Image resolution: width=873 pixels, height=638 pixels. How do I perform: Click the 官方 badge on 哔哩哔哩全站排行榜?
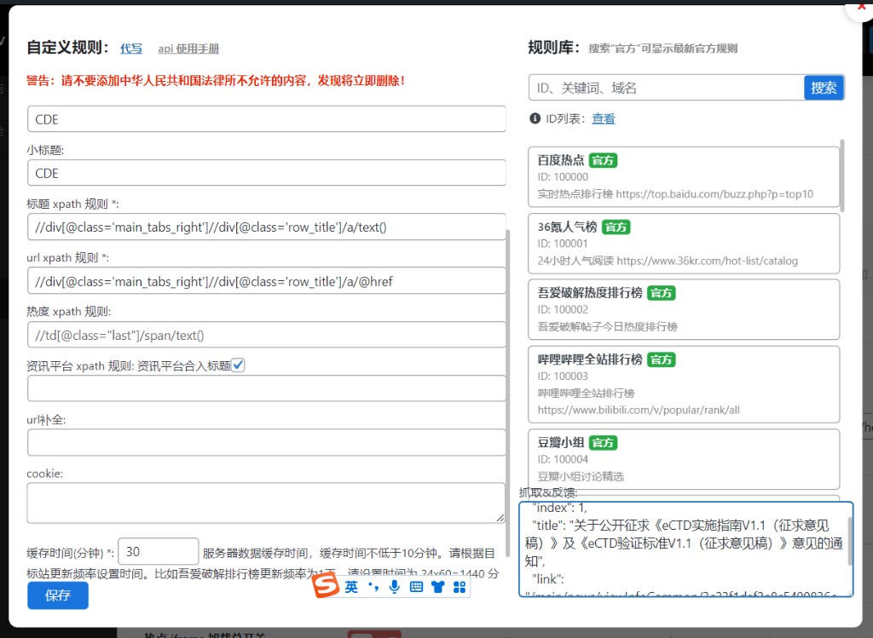point(662,359)
